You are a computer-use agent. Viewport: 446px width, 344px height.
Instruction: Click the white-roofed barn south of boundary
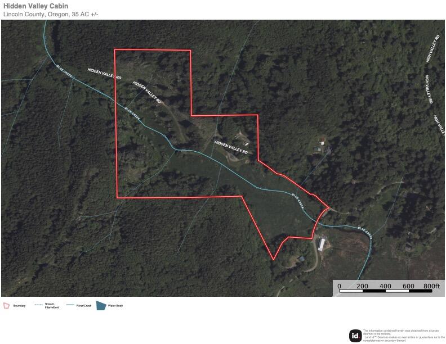coord(322,245)
